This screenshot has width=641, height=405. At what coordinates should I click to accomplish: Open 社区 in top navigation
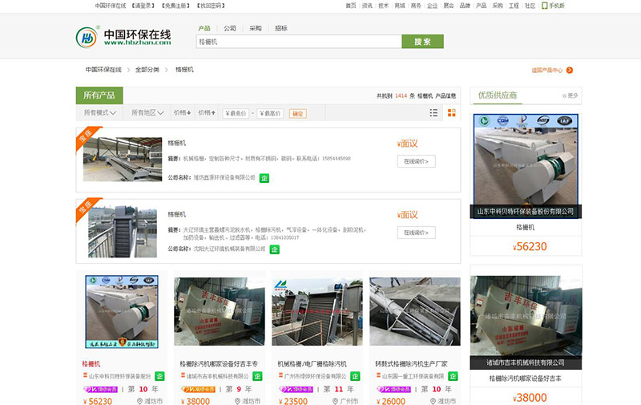(530, 6)
